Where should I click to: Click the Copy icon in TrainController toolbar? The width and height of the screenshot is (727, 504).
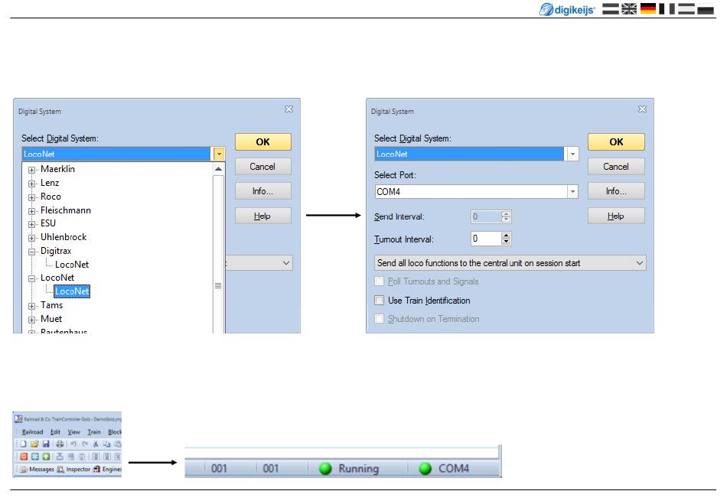pyautogui.click(x=106, y=444)
